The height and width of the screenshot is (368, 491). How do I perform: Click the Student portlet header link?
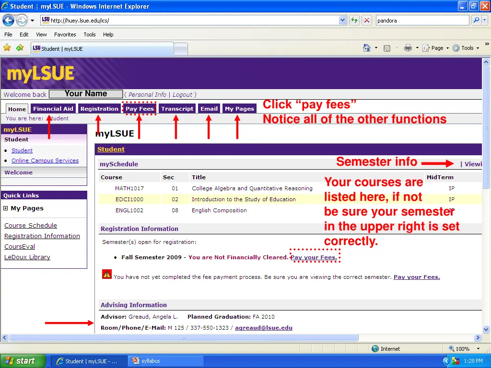(111, 149)
